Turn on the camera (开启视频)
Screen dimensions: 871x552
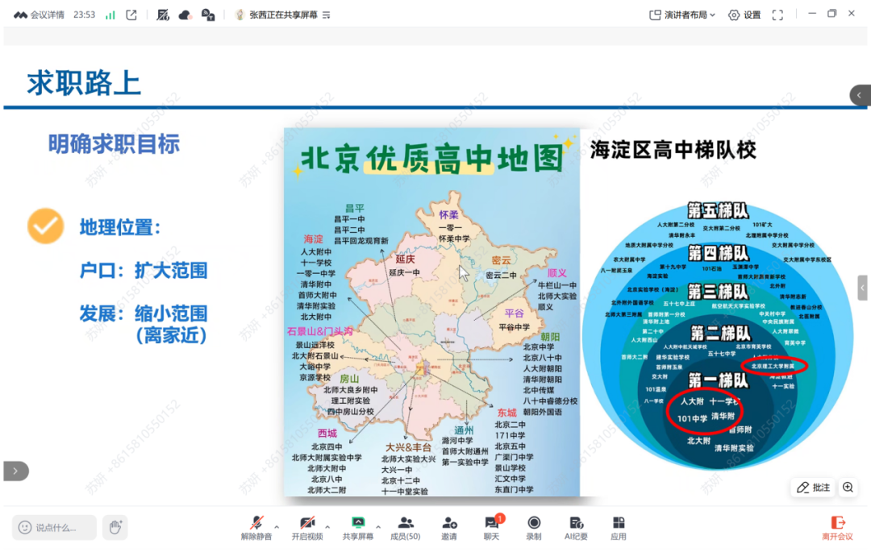click(306, 525)
